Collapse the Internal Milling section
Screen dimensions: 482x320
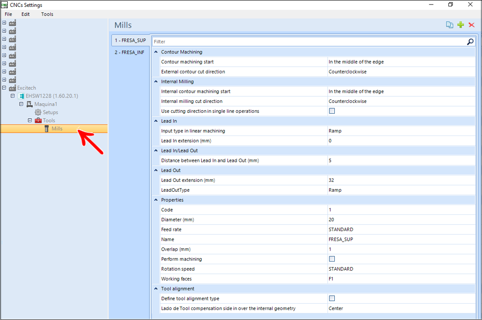tap(156, 82)
